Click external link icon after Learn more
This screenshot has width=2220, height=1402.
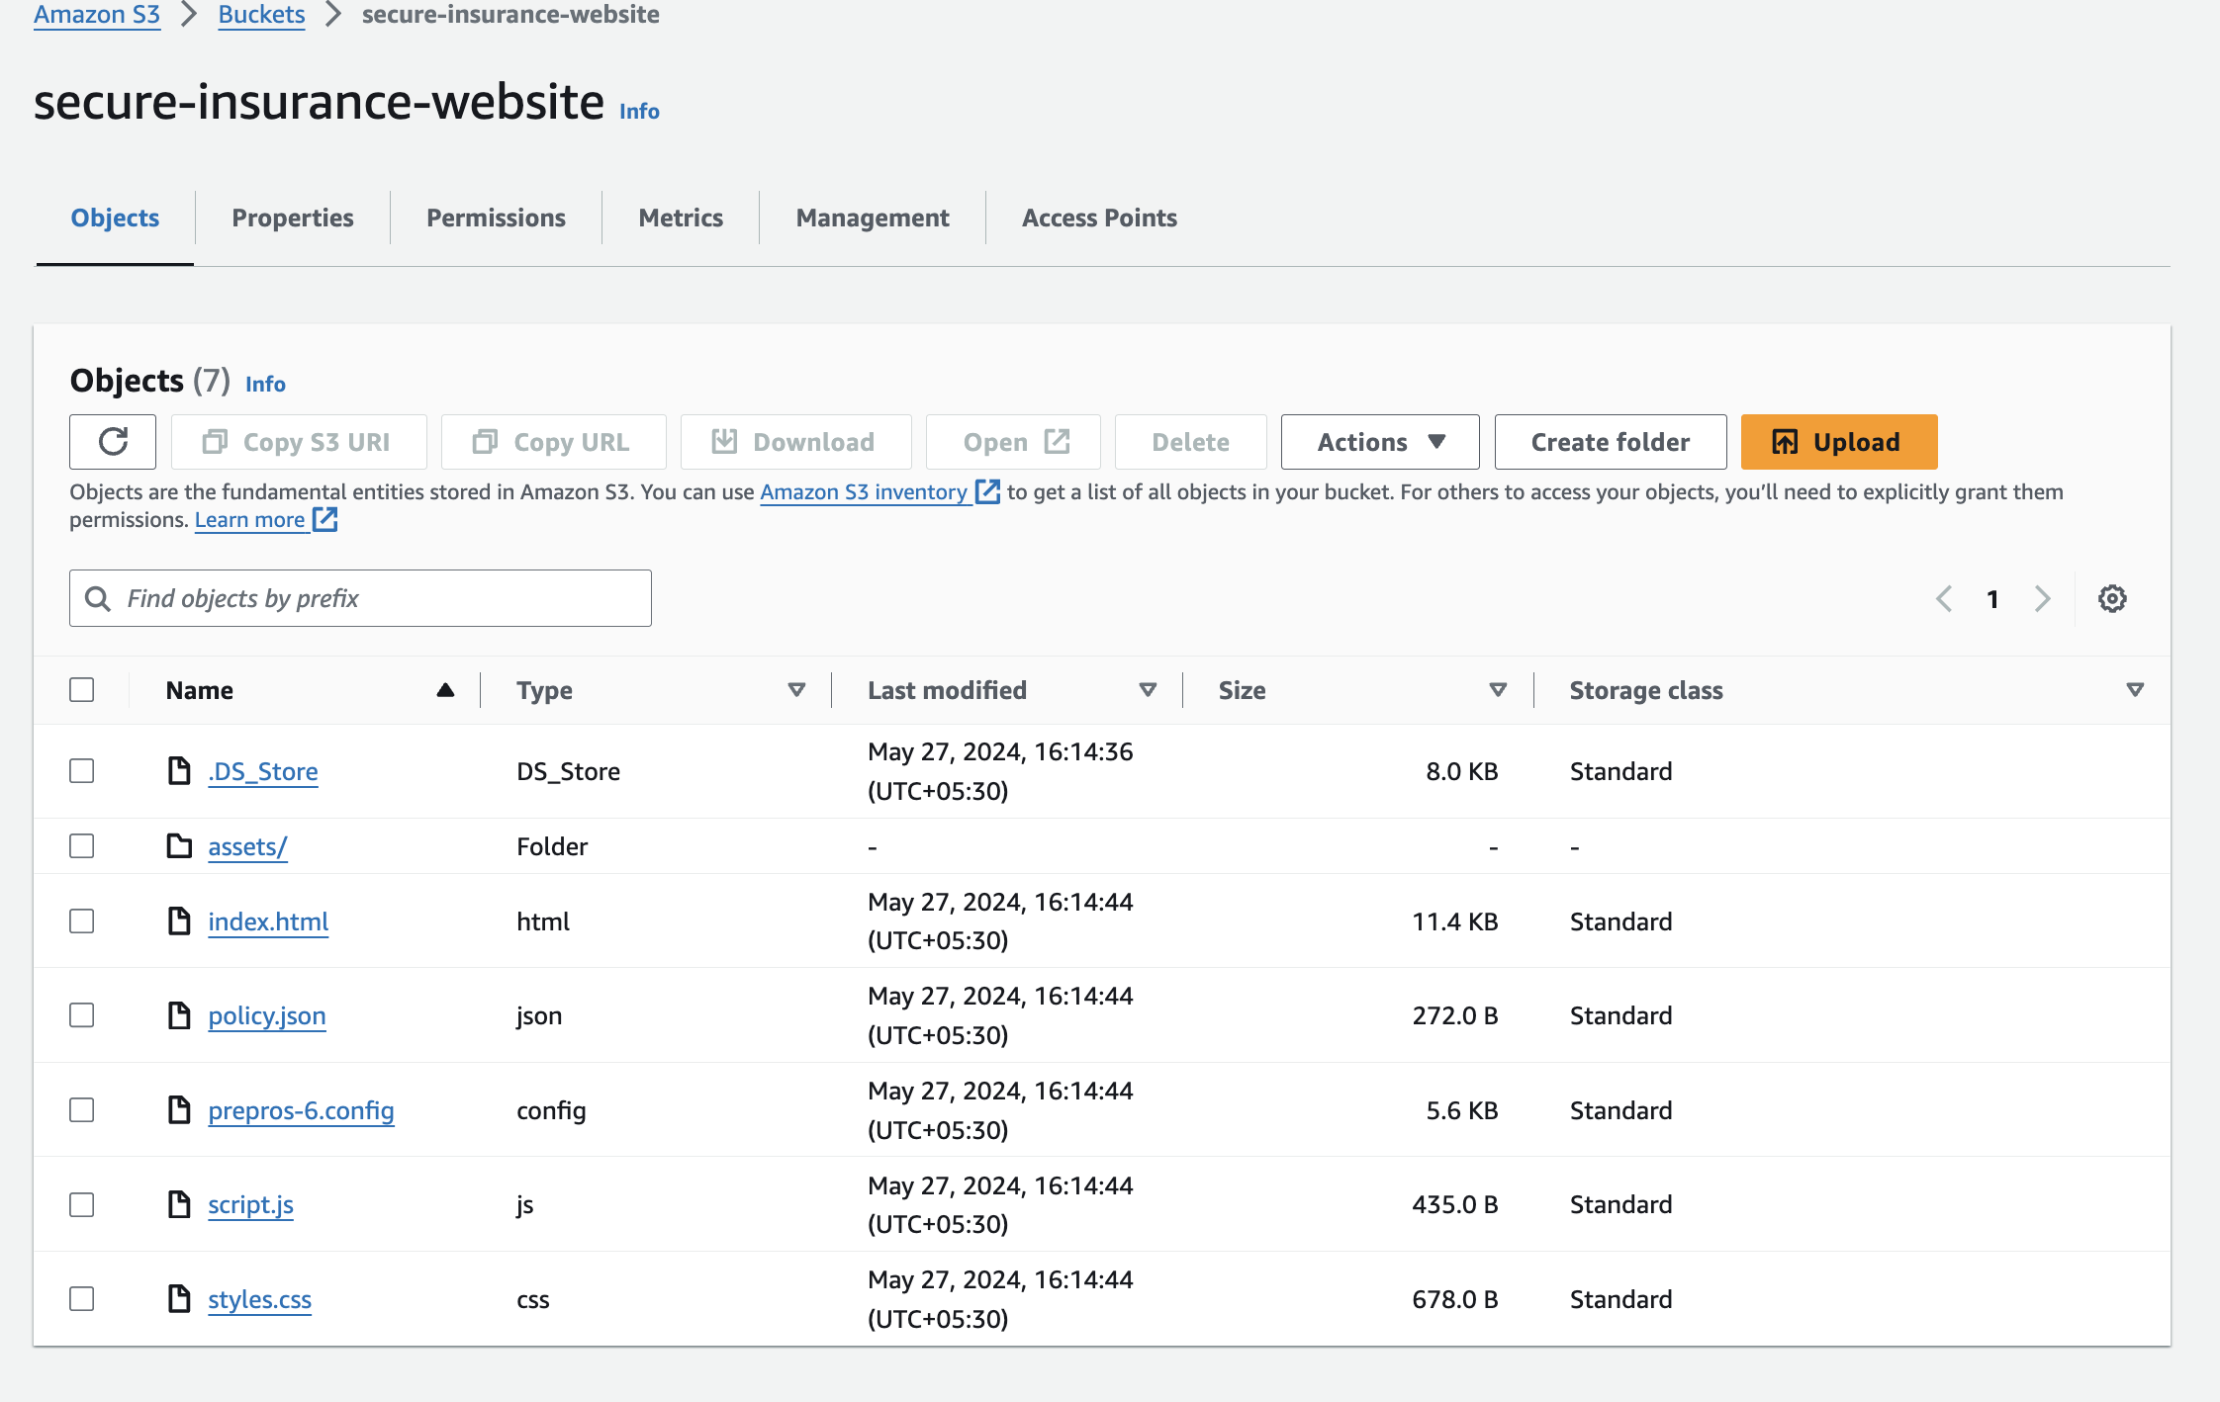point(325,519)
